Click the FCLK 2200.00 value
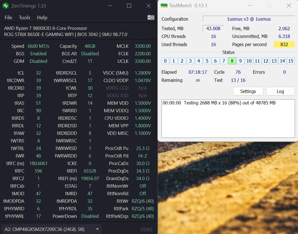 point(143,54)
